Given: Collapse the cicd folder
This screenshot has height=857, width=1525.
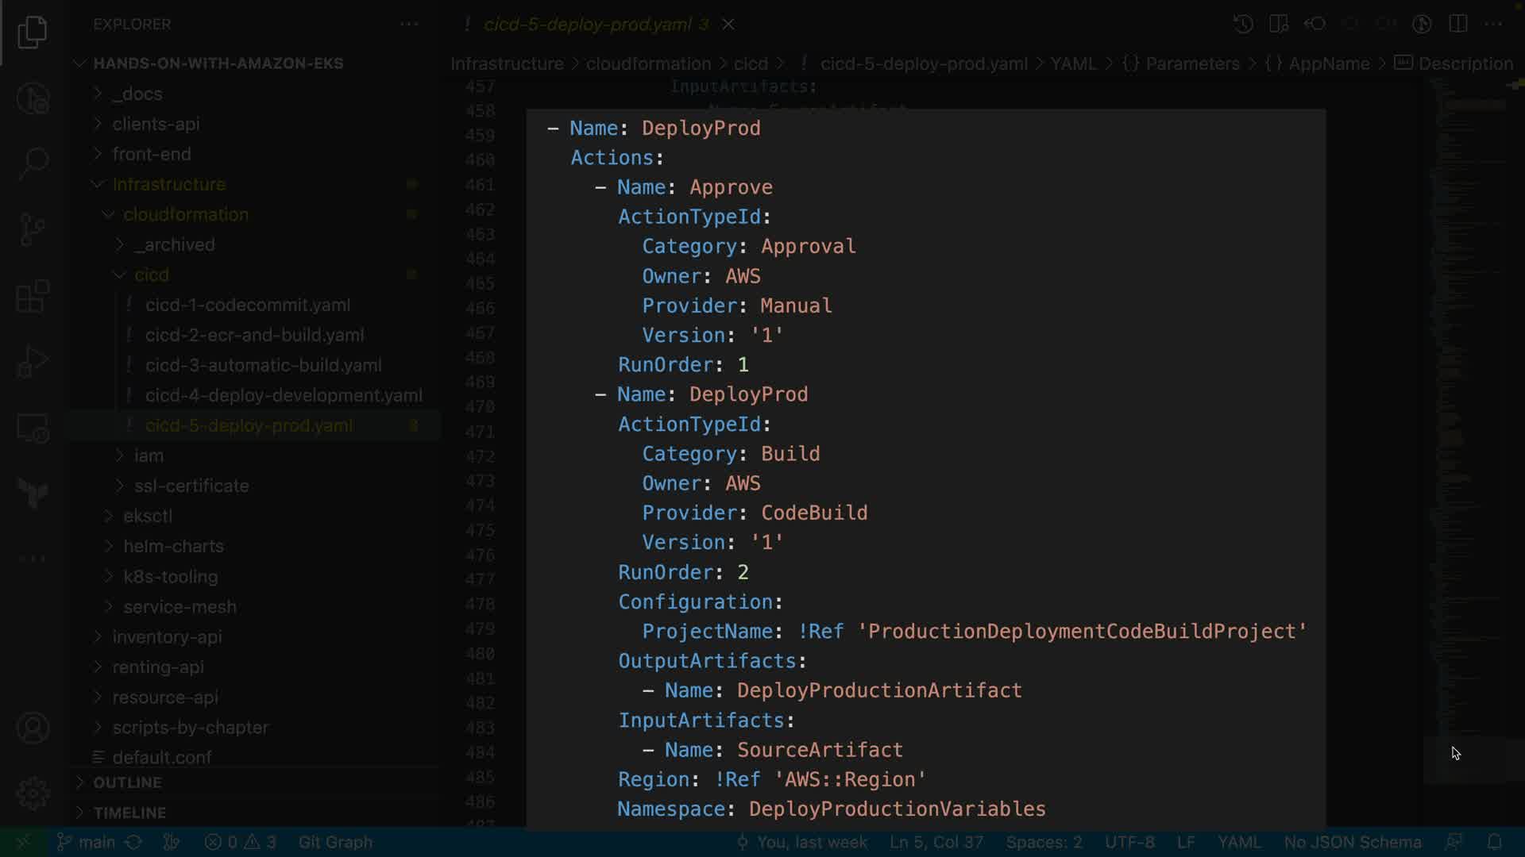Looking at the screenshot, I should click(151, 275).
